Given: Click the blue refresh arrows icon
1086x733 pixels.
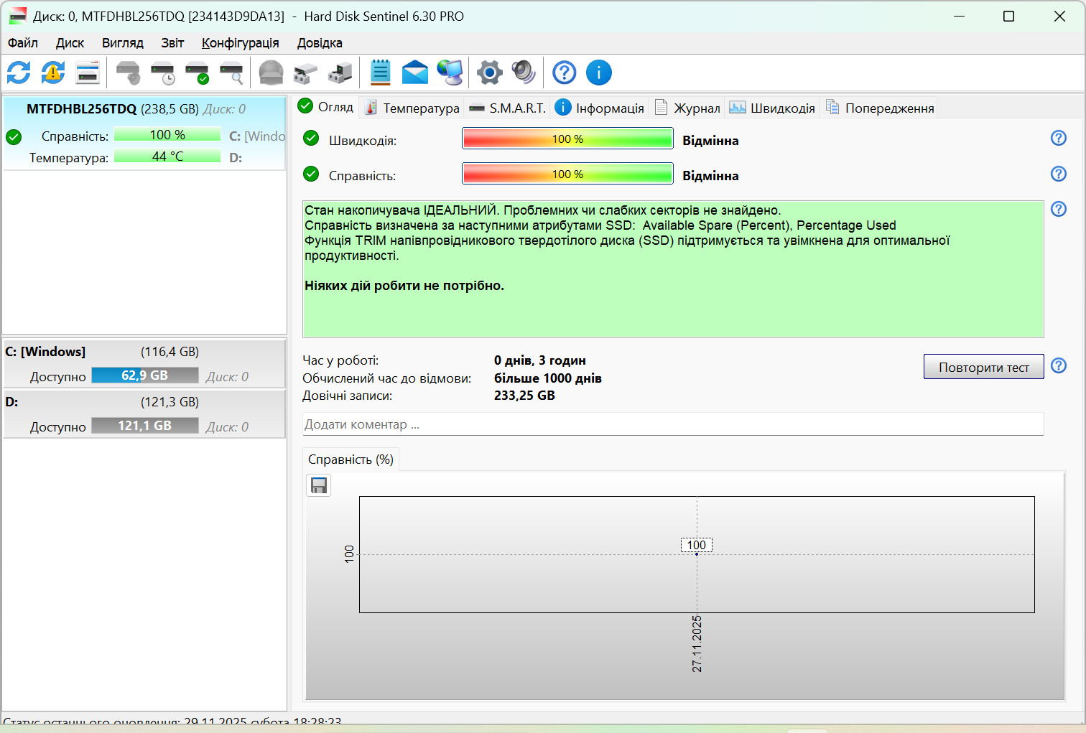Looking at the screenshot, I should [x=19, y=73].
